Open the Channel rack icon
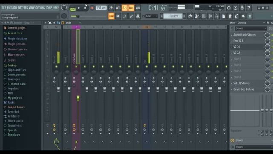 pos(203,16)
